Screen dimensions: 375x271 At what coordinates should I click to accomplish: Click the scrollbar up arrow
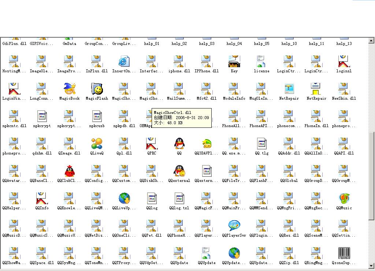(371, 41)
